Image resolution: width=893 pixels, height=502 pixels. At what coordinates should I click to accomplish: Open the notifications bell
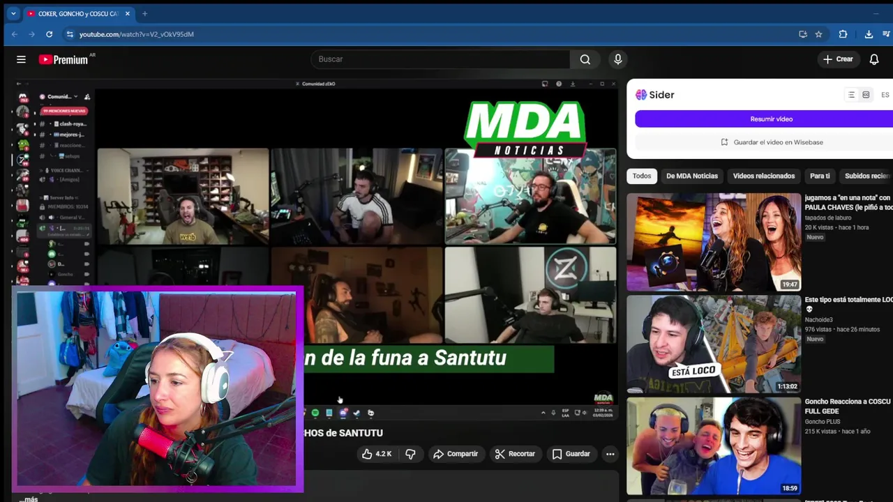pos(874,59)
